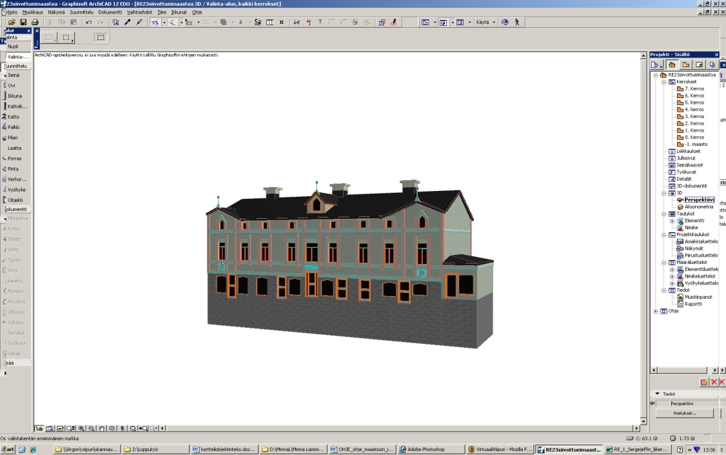Click the Käytä button in toolbar

482,22
